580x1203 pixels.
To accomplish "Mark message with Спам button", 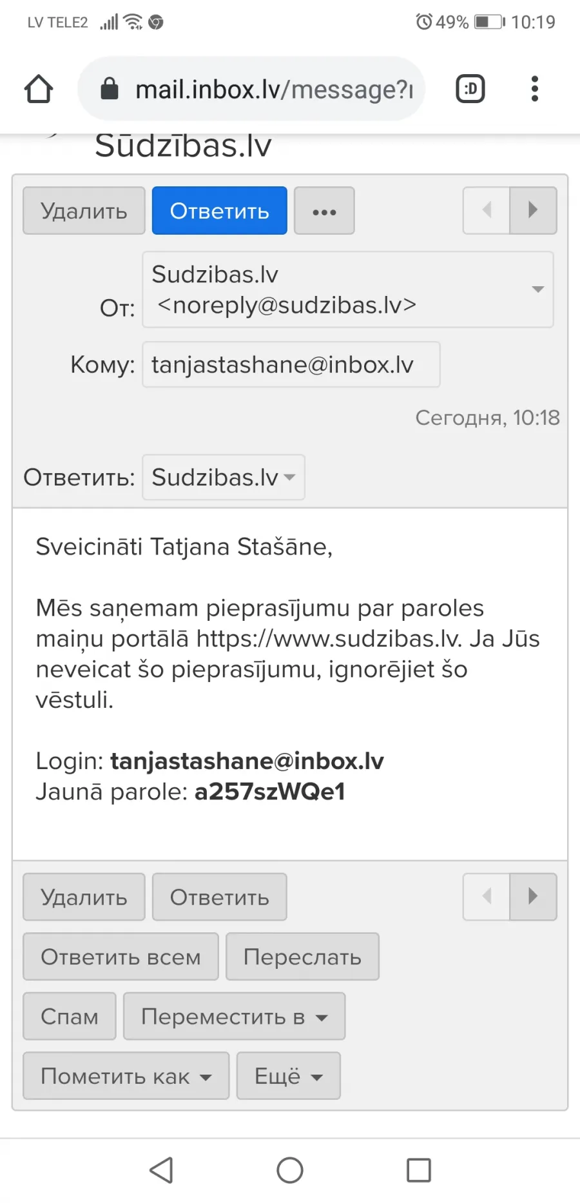I will 70,1017.
